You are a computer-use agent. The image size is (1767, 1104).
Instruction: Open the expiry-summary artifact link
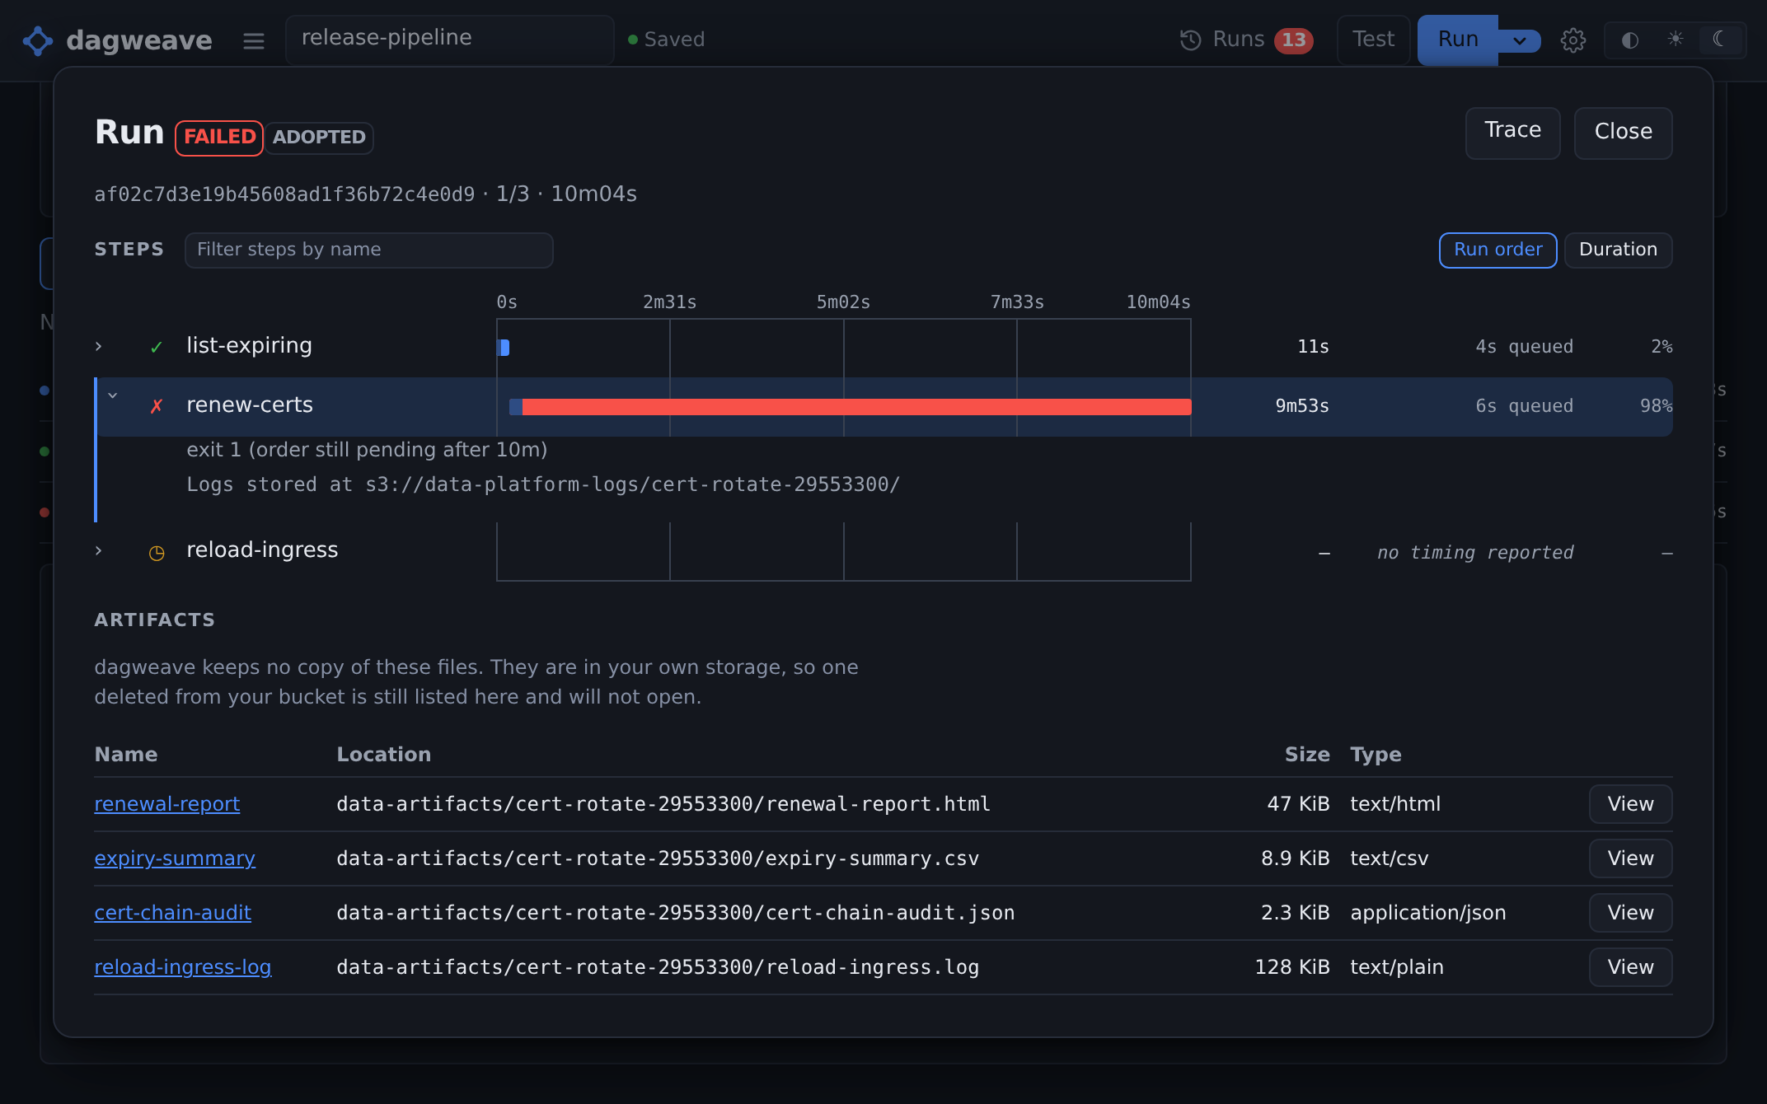175,858
